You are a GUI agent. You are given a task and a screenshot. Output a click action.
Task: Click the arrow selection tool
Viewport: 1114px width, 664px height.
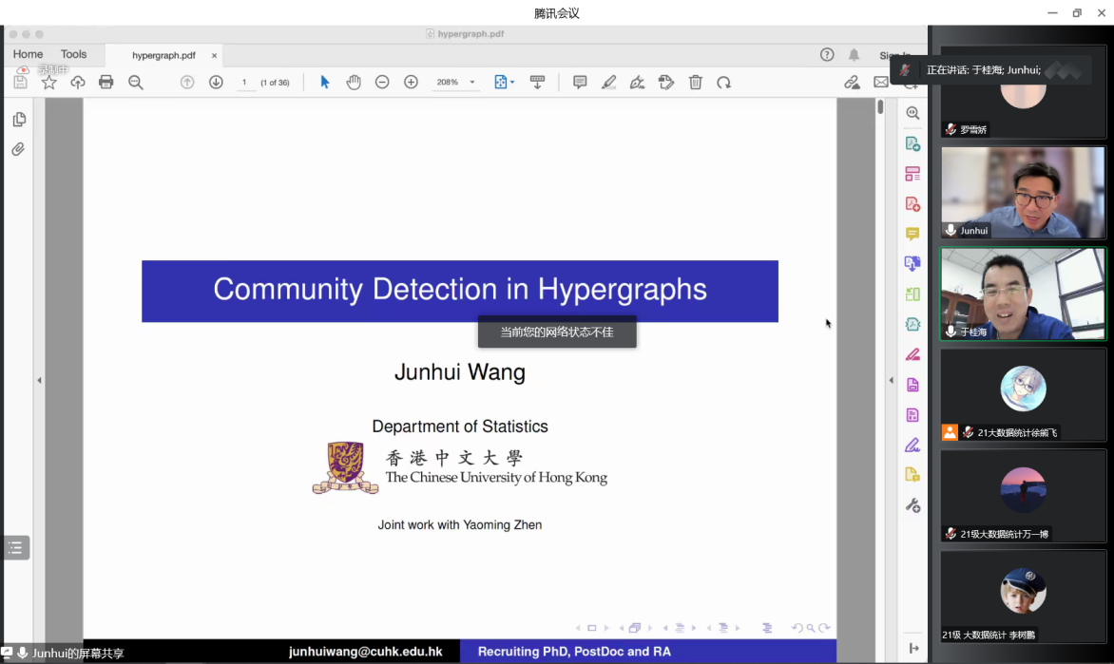point(325,83)
